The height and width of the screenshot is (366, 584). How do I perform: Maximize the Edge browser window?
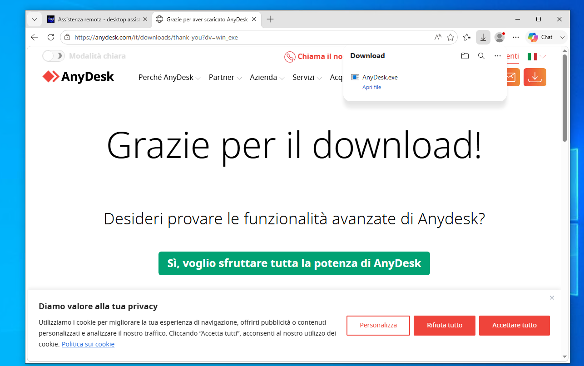539,19
